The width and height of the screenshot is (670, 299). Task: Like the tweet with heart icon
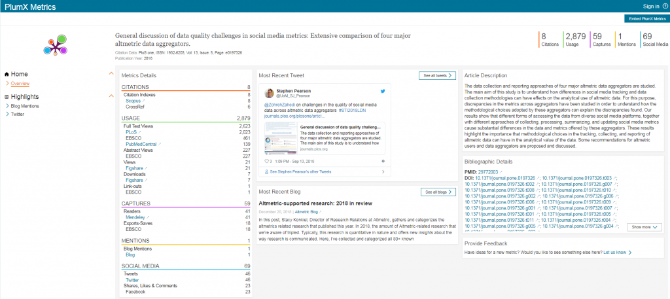(268, 160)
